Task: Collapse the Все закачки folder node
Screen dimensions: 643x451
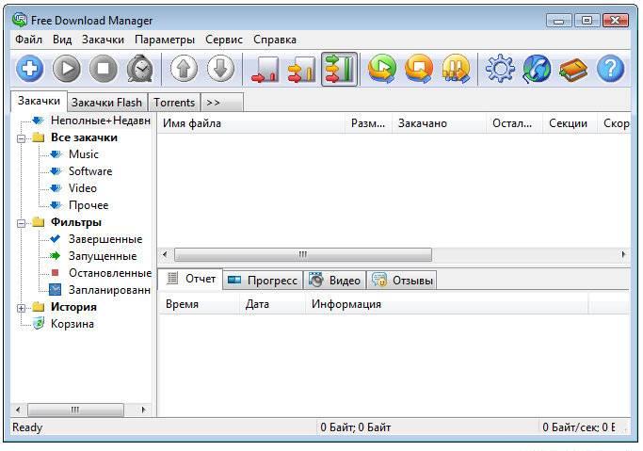Action: tap(21, 138)
